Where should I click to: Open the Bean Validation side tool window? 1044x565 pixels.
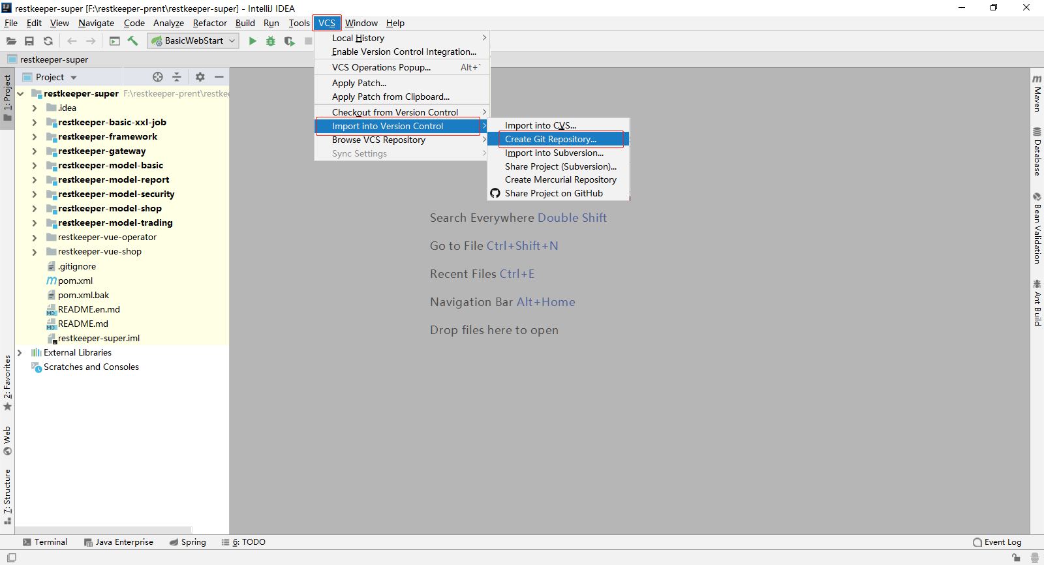point(1037,228)
